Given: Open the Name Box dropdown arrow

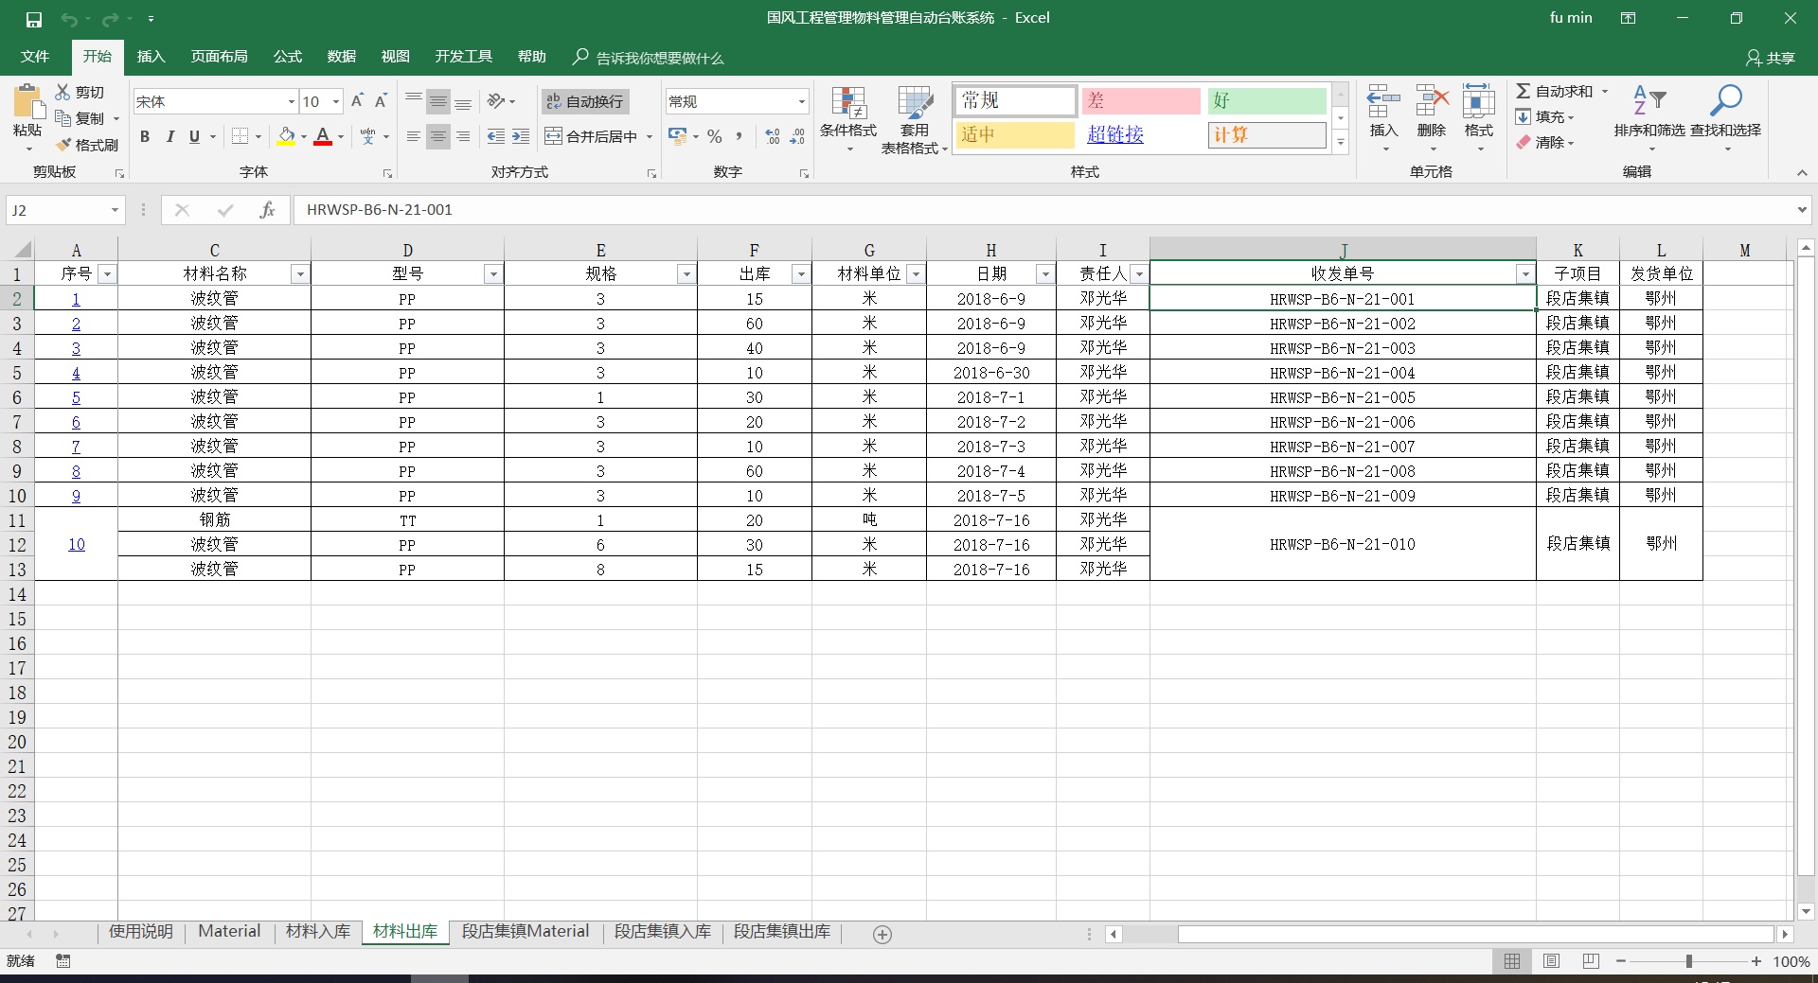Looking at the screenshot, I should coord(115,210).
